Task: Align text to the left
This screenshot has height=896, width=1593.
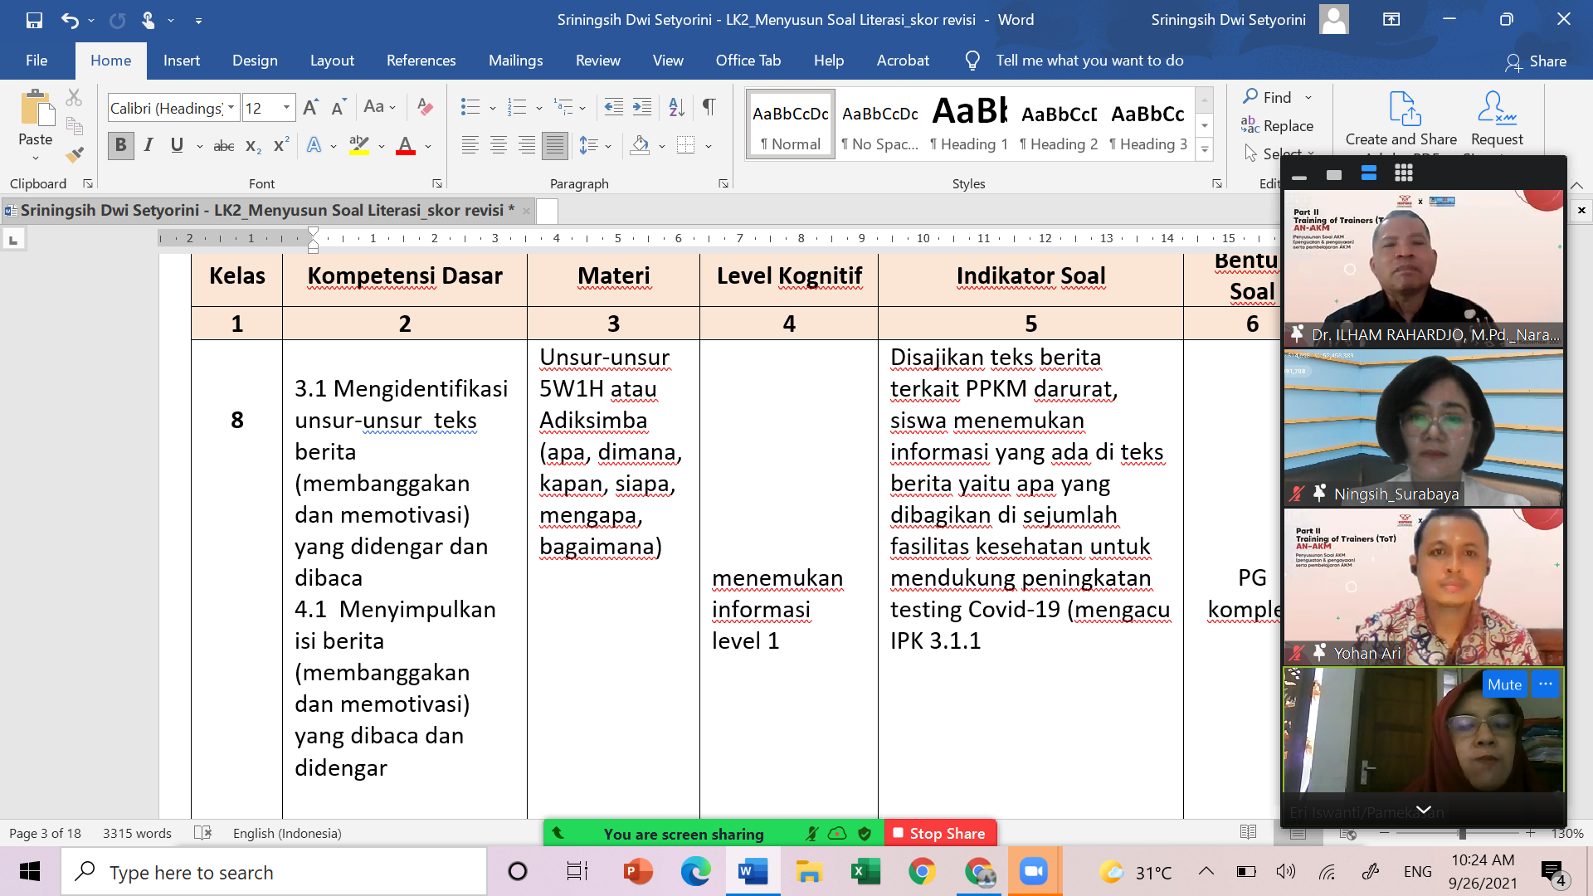Action: coord(470,146)
